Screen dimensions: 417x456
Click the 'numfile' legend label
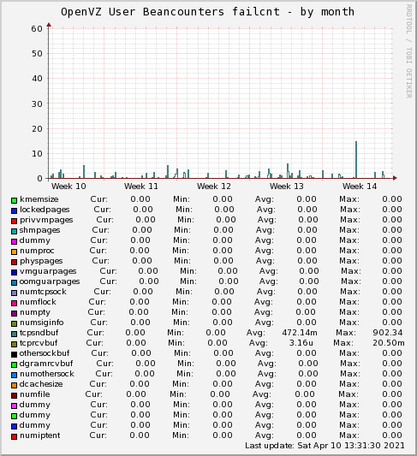[x=34, y=394]
